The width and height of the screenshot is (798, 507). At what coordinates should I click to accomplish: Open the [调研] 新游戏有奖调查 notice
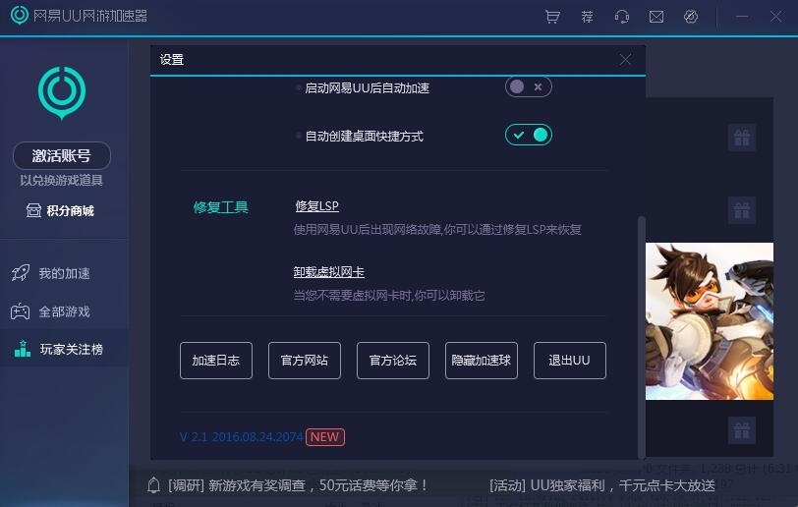pyautogui.click(x=299, y=485)
